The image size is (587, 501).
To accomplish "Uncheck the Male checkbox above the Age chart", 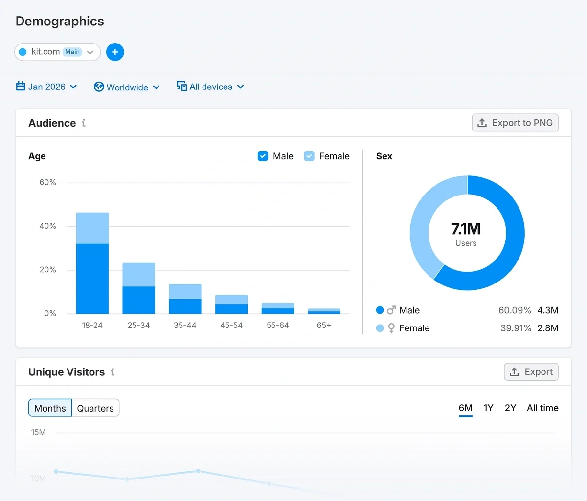I will [263, 156].
